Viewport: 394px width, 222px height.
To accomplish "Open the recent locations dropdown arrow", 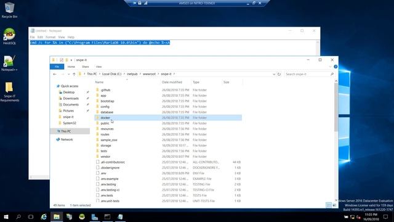I will (68, 74).
